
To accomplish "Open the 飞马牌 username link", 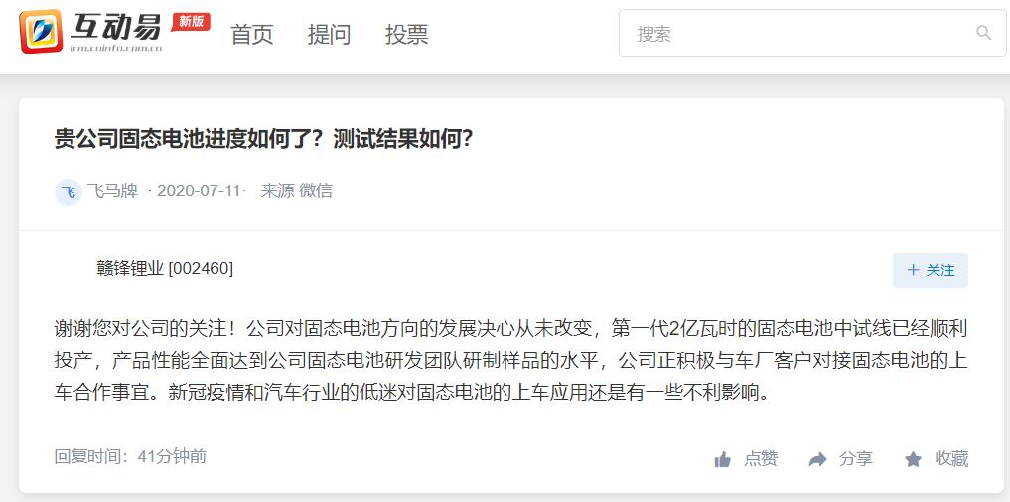I will pos(113,191).
